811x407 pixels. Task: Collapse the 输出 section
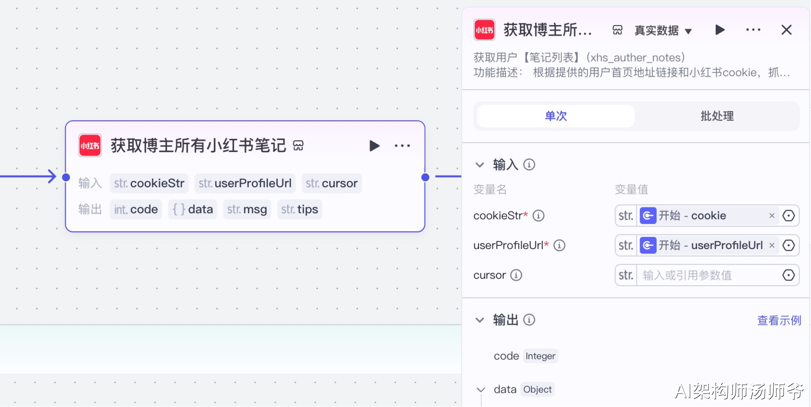[480, 320]
